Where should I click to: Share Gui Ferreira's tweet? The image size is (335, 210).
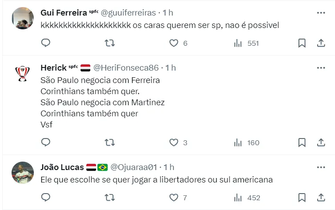coord(321,43)
